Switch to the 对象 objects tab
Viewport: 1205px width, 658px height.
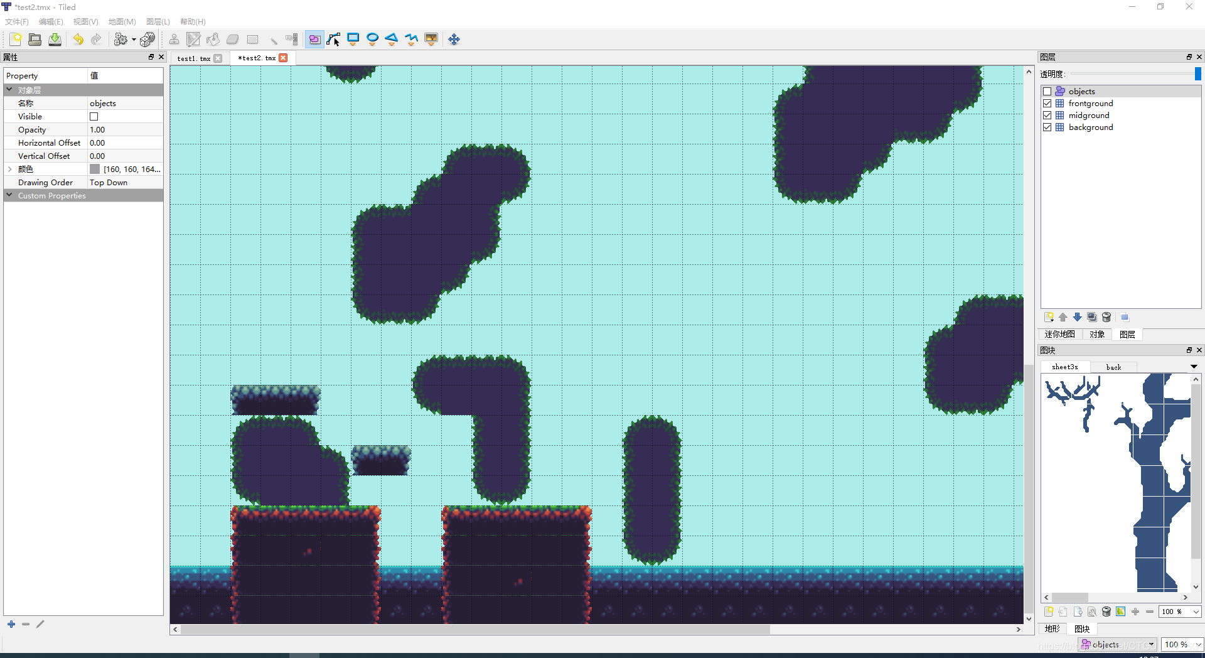pyautogui.click(x=1097, y=335)
